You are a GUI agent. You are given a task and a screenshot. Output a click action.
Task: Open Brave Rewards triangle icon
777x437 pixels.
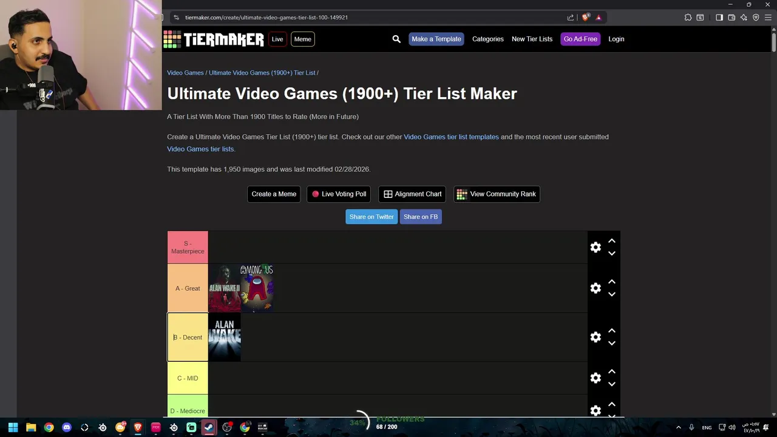click(x=599, y=18)
